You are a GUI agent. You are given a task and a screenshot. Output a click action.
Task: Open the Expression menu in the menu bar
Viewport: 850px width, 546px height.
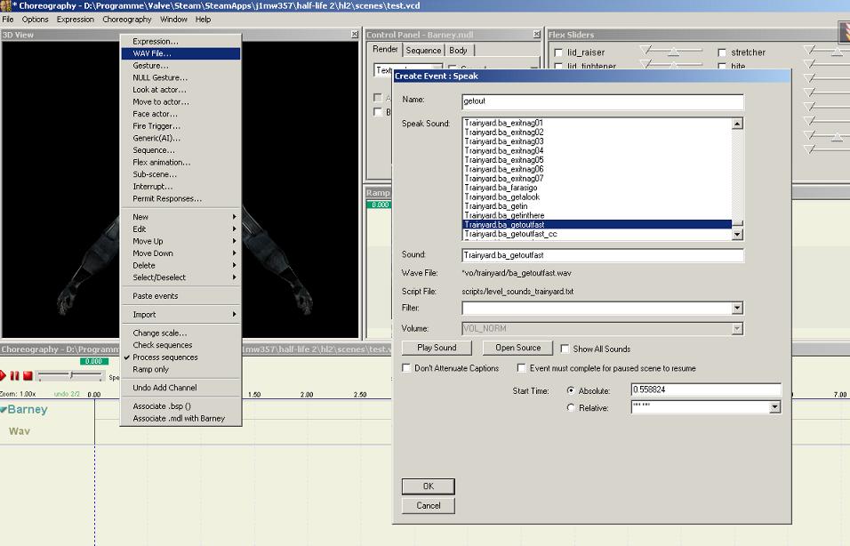pyautogui.click(x=76, y=20)
